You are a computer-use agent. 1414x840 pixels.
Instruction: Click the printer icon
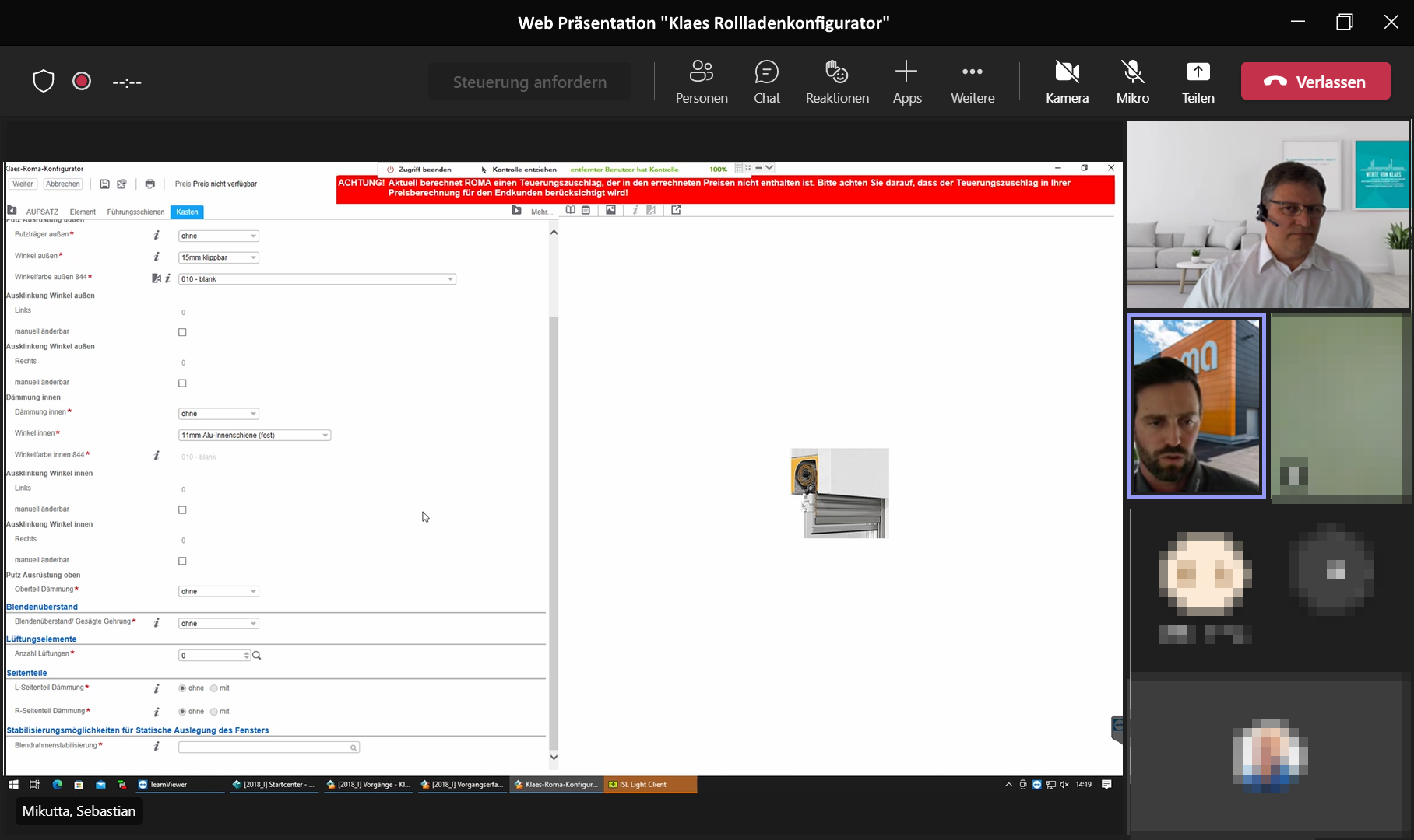[149, 184]
